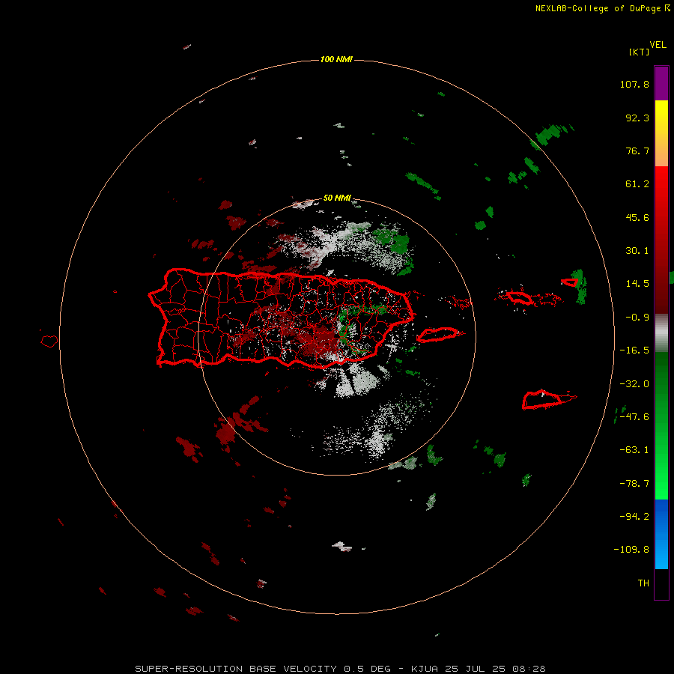Click the [KT] units label
The height and width of the screenshot is (674, 674).
pyautogui.click(x=639, y=52)
